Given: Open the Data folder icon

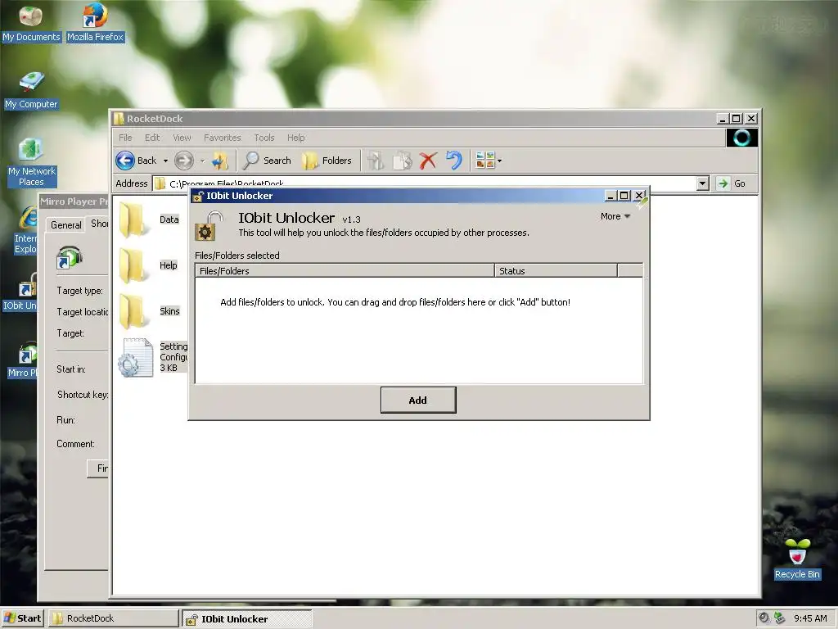Looking at the screenshot, I should 132,220.
